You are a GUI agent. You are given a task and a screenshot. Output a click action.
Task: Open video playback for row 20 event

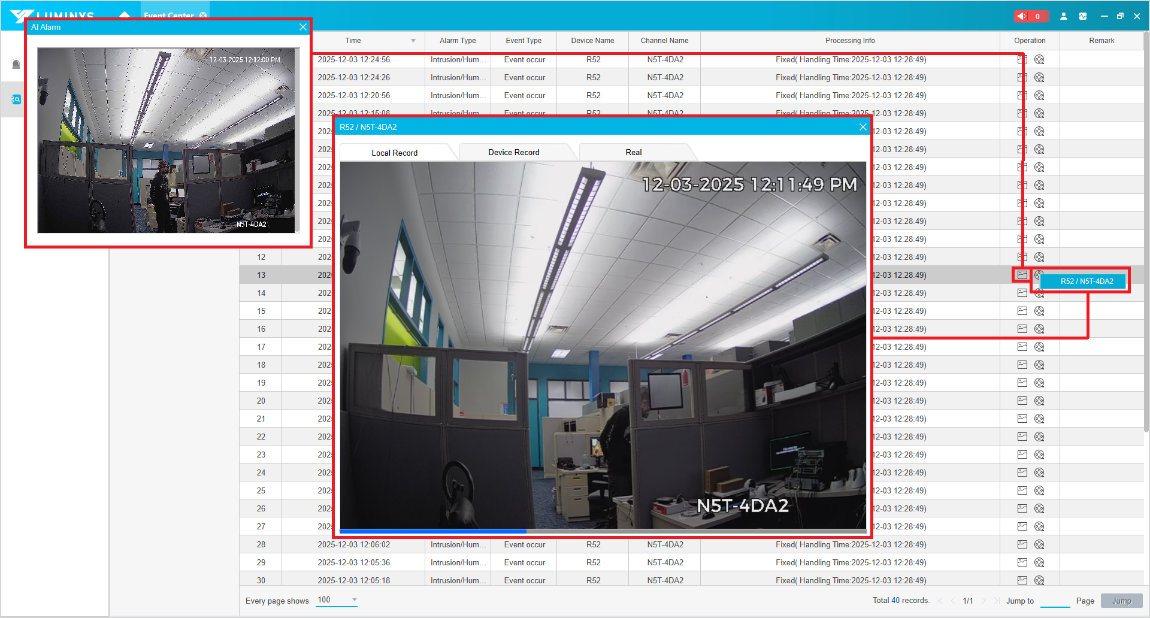click(1039, 401)
